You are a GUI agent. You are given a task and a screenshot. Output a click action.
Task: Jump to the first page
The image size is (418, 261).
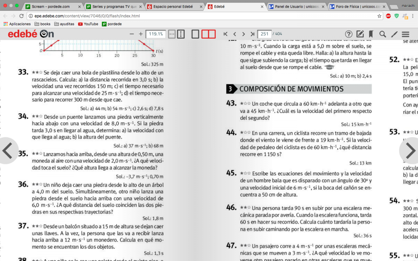pyautogui.click(x=225, y=34)
